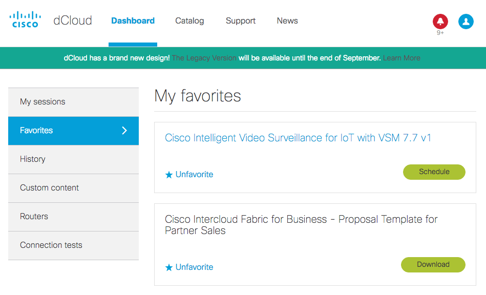
Task: Open the user profile avatar icon
Action: (466, 22)
